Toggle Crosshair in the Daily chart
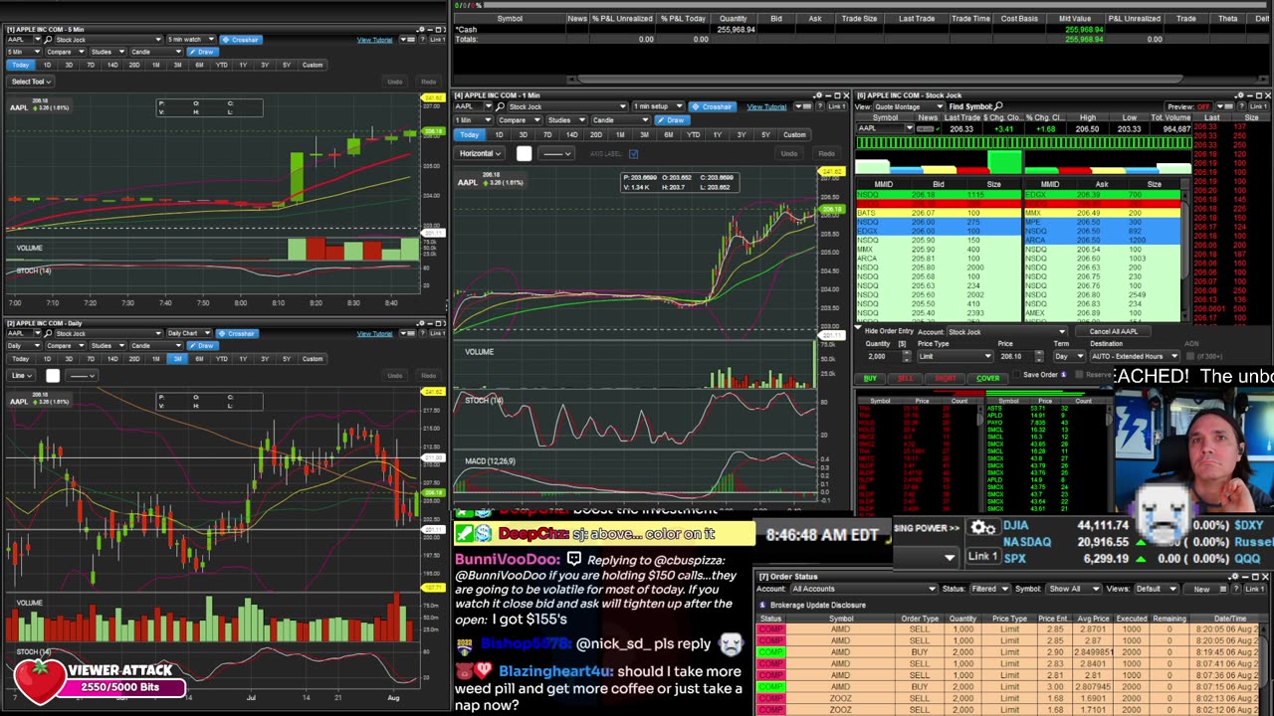Image resolution: width=1274 pixels, height=716 pixels. click(237, 333)
